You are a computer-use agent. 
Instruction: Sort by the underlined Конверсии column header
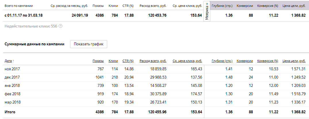coord(245,61)
